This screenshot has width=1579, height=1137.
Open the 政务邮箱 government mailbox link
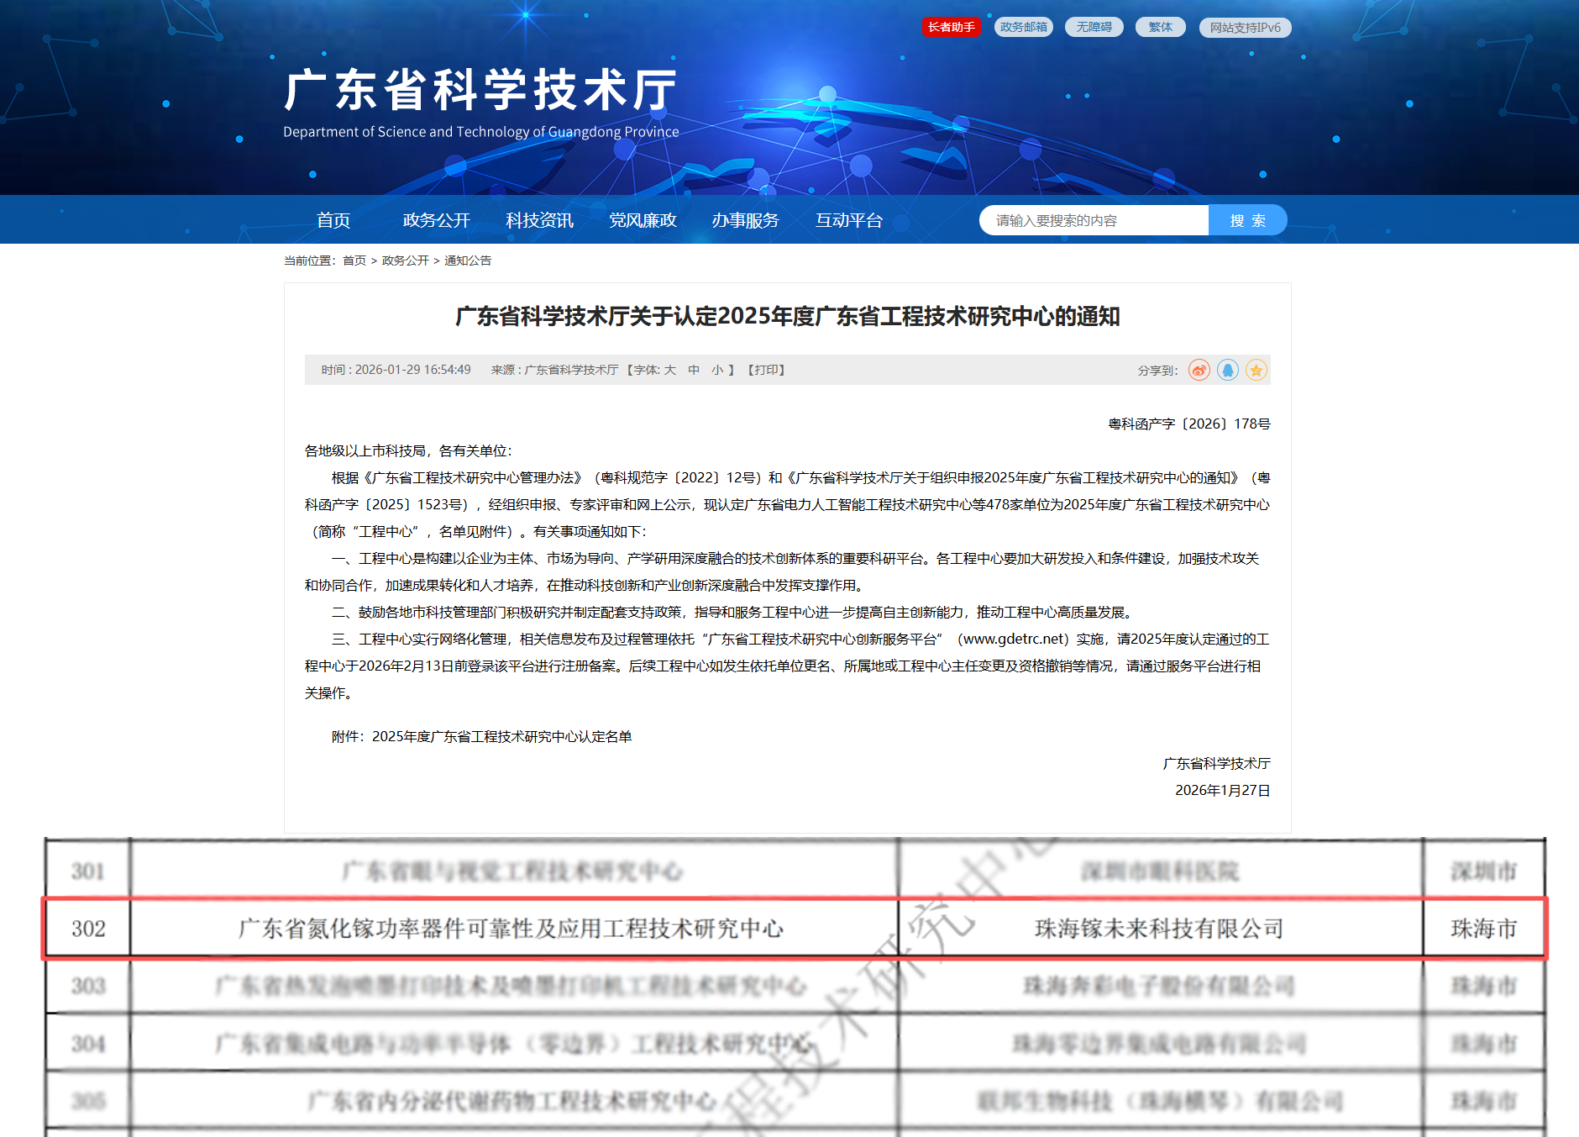click(x=1023, y=27)
